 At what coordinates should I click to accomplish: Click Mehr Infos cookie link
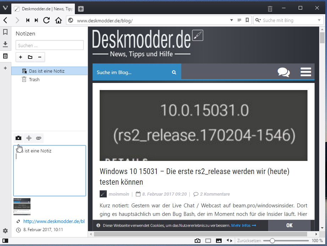coord(244,225)
